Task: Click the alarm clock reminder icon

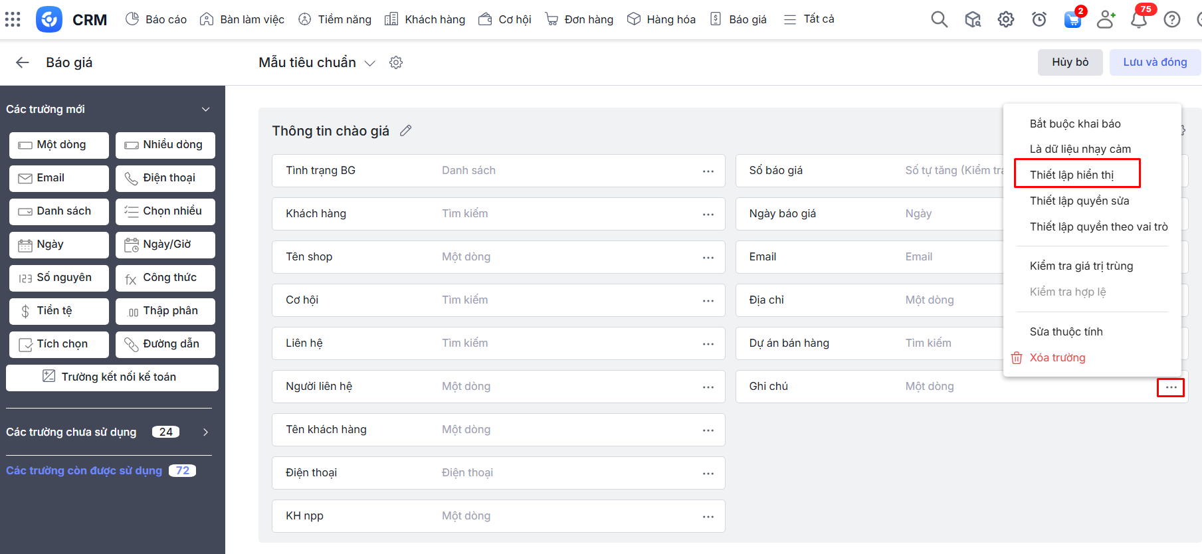Action: (1039, 19)
